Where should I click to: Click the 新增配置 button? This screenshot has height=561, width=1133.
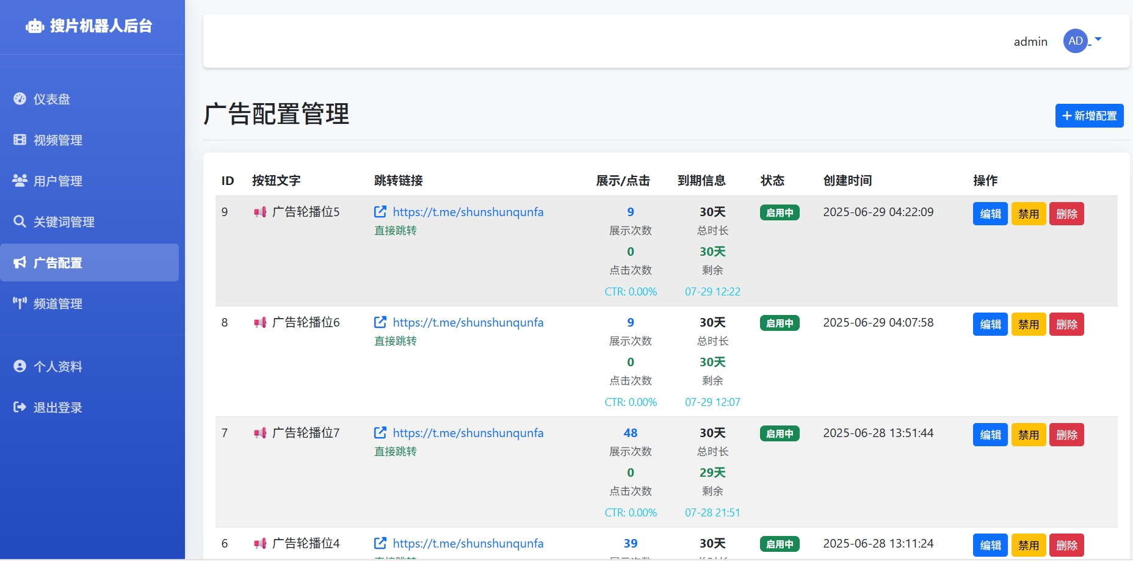coord(1089,116)
